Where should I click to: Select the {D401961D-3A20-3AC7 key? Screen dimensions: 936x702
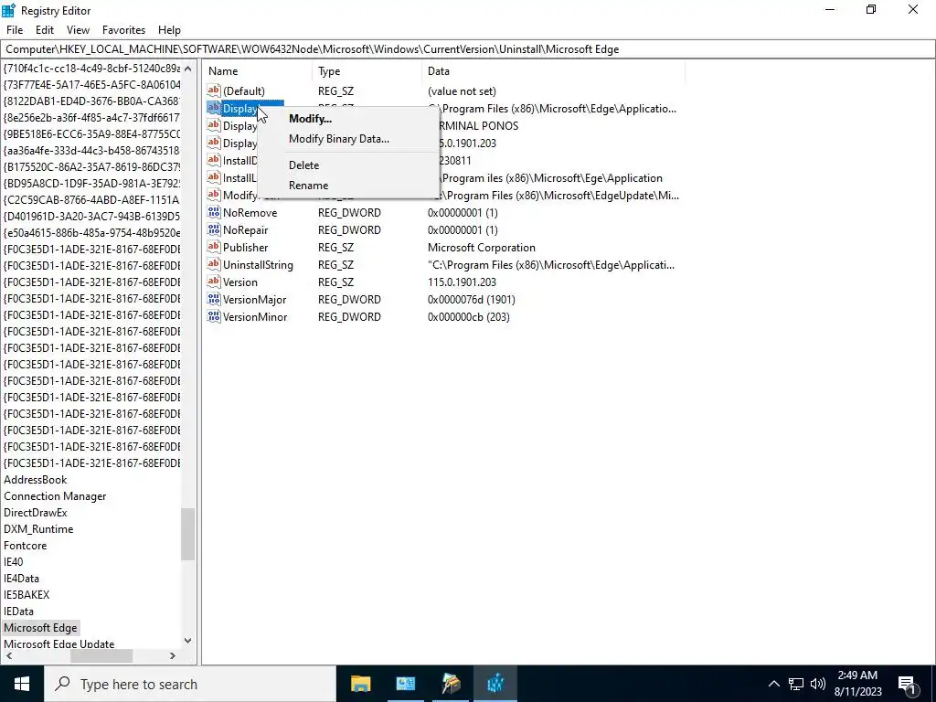tap(91, 216)
